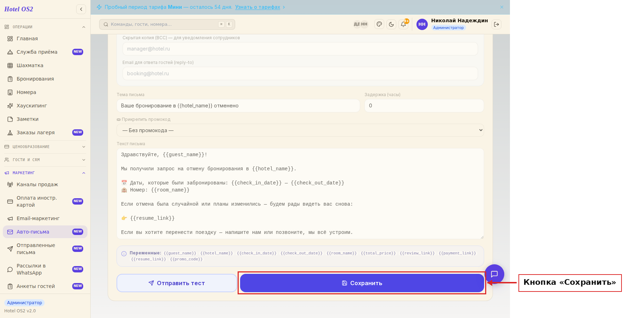Open the chat bubble floating button
This screenshot has height=318, width=630.
[x=494, y=274]
